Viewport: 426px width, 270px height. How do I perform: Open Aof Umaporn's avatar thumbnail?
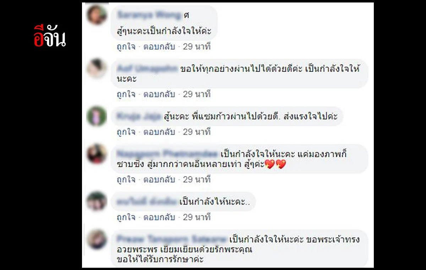tap(97, 69)
